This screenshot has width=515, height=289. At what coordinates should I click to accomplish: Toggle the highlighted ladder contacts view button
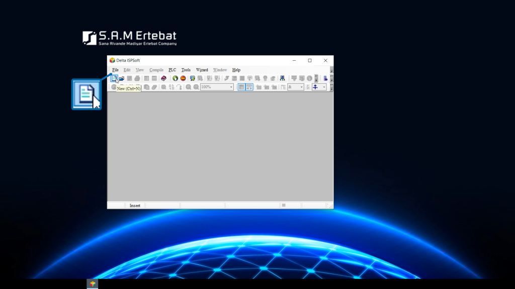click(x=249, y=87)
